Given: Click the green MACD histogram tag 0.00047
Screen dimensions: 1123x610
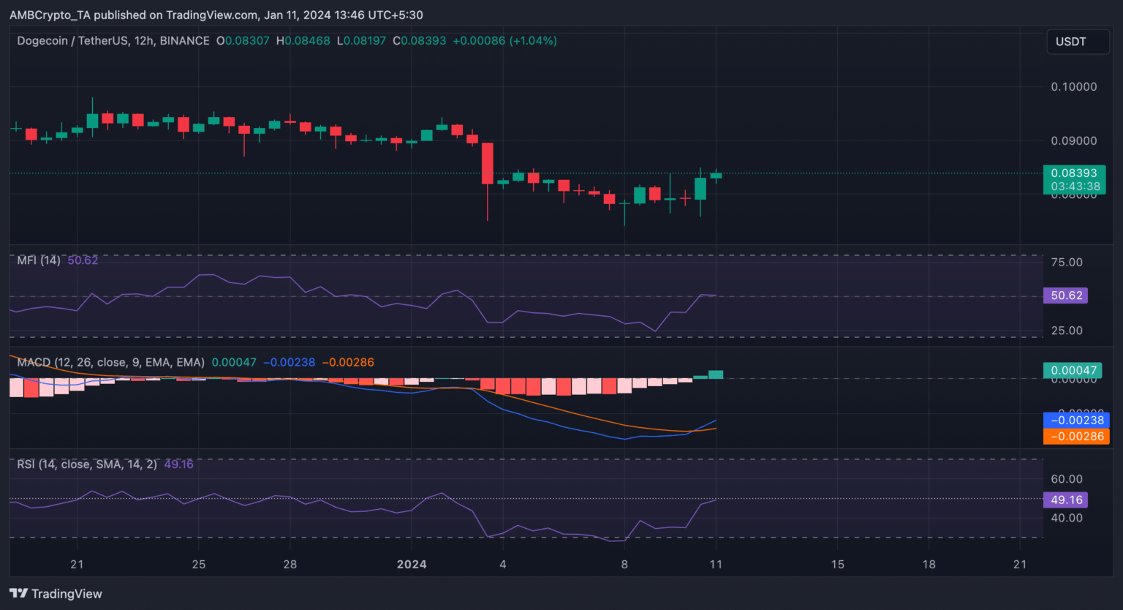Looking at the screenshot, I should pos(1073,370).
